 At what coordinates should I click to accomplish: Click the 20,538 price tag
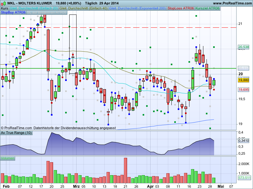[244, 47]
